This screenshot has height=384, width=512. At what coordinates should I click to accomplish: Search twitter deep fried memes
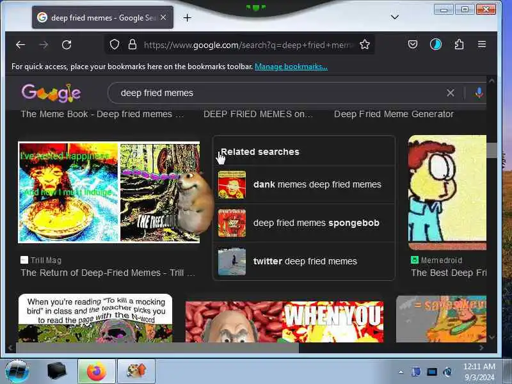303,261
